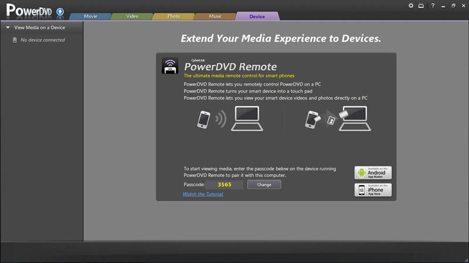
Task: Click the yellow ultimate media remote tagline
Action: 239,76
